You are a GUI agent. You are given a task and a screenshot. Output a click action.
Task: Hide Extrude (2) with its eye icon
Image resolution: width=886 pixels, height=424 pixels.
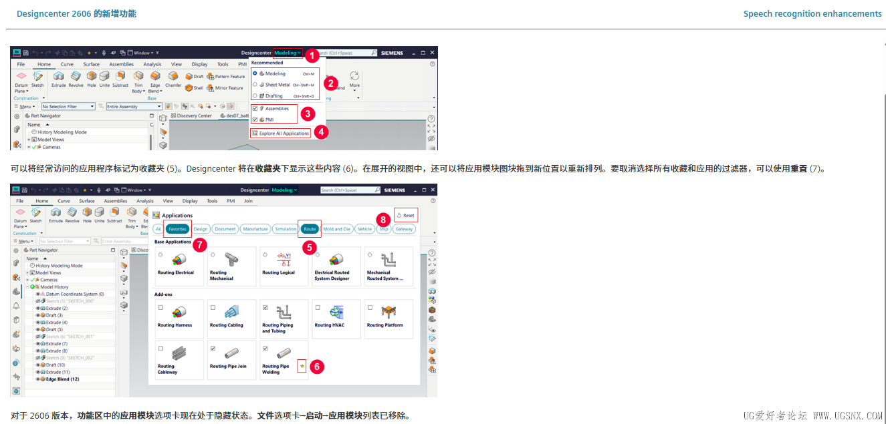pos(37,308)
